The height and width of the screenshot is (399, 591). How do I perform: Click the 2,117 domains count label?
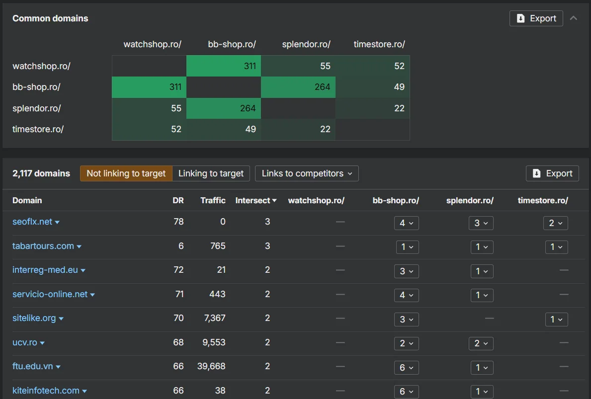pyautogui.click(x=41, y=173)
